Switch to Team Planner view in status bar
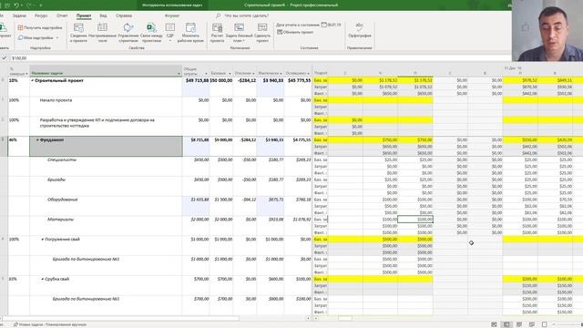Image resolution: width=583 pixels, height=328 pixels. [519, 324]
